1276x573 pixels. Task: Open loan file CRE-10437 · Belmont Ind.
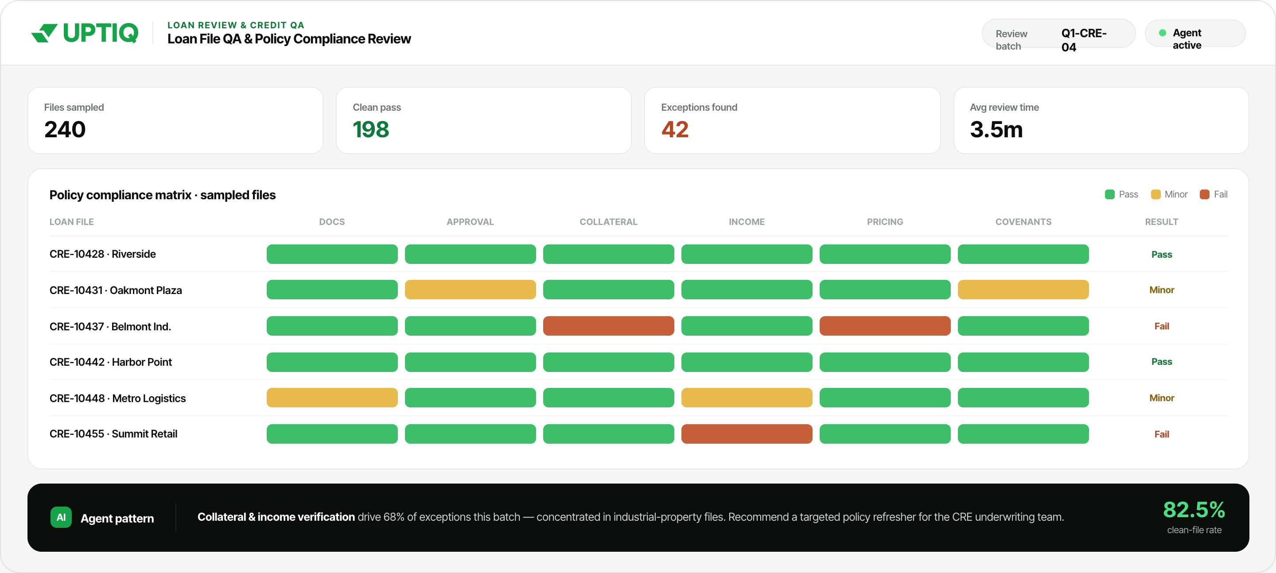coord(110,326)
